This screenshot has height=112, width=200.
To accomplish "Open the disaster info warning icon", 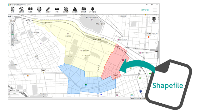I will coord(75,10).
